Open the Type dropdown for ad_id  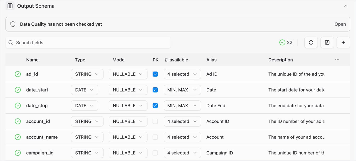87,74
